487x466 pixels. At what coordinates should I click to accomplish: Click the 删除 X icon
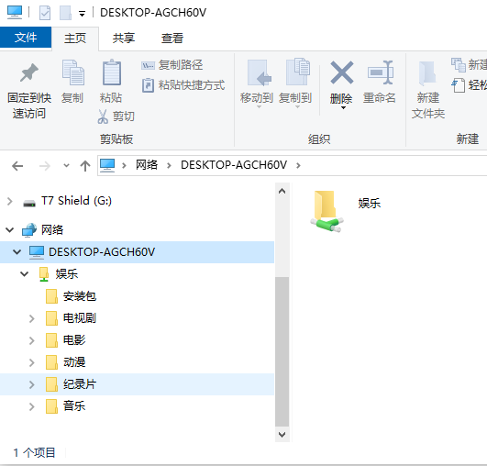pyautogui.click(x=342, y=72)
